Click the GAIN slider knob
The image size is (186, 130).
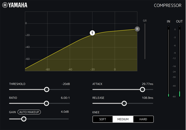pyautogui.click(x=24, y=119)
